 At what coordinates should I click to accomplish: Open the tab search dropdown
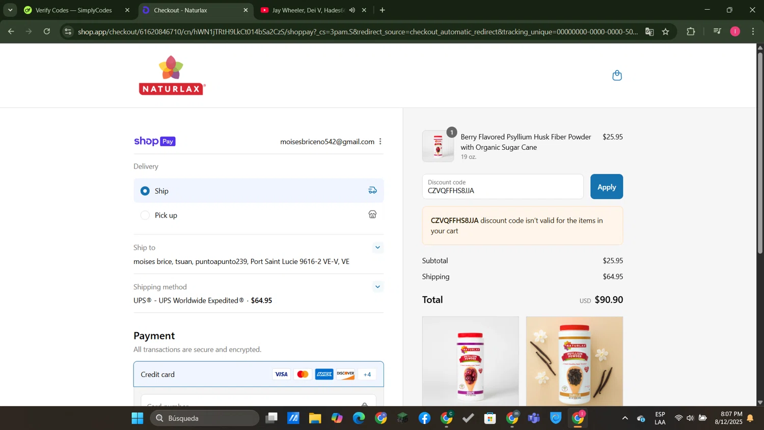tap(10, 10)
